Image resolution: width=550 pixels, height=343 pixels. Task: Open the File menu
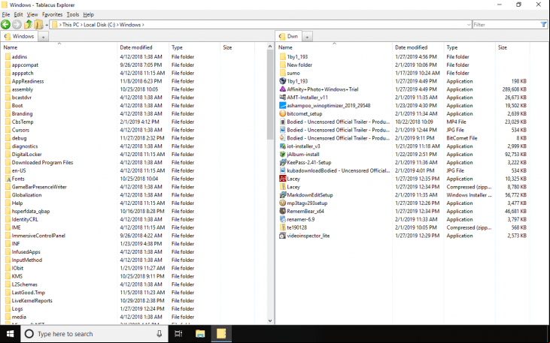coord(5,15)
